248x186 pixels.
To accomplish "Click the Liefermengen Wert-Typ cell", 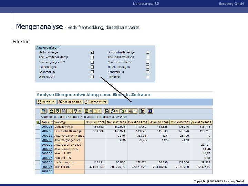I will click(69, 162).
